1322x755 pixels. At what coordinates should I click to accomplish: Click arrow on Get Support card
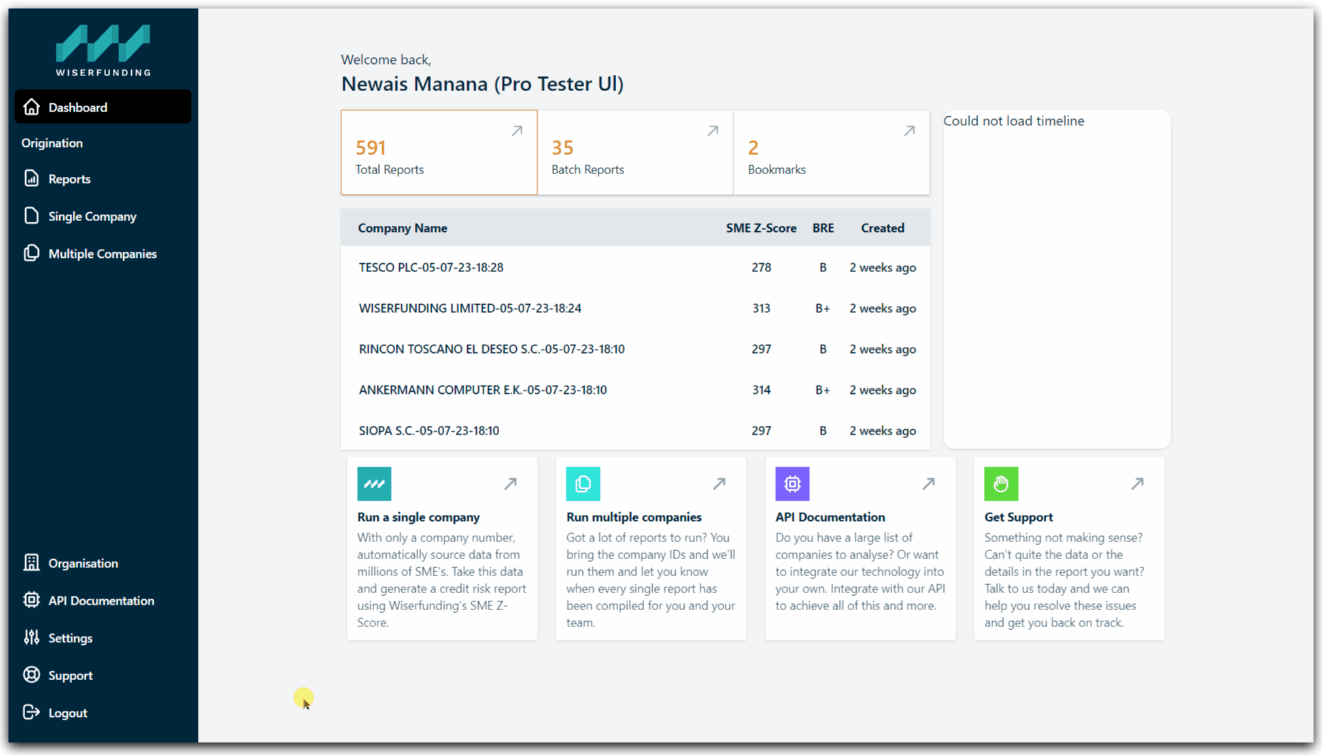(1137, 484)
